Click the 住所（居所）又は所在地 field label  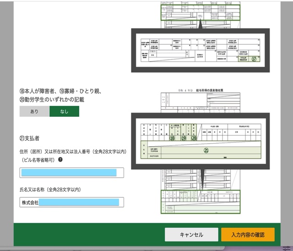(73, 152)
